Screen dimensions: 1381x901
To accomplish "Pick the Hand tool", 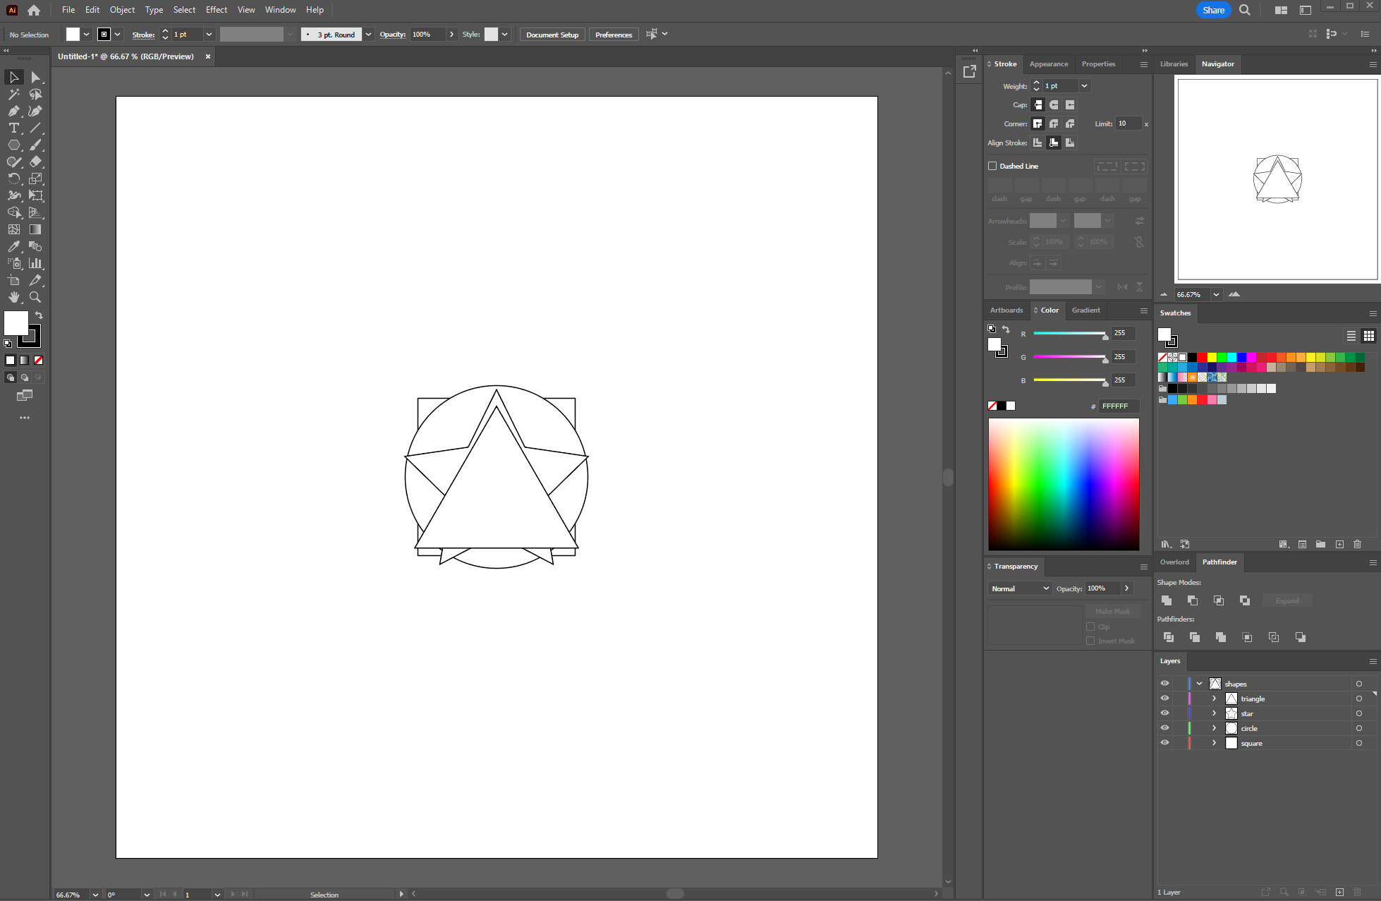I will (13, 297).
